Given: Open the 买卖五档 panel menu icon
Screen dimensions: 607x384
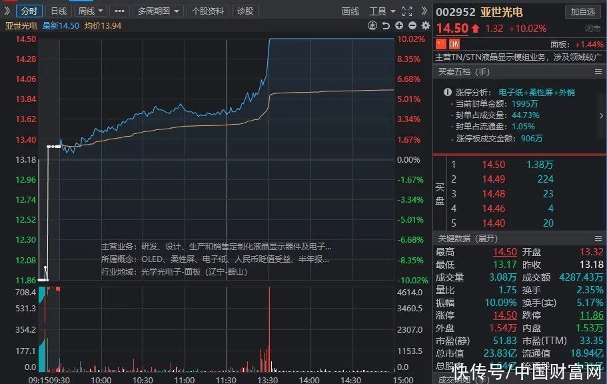Looking at the screenshot, I should click(x=597, y=71).
